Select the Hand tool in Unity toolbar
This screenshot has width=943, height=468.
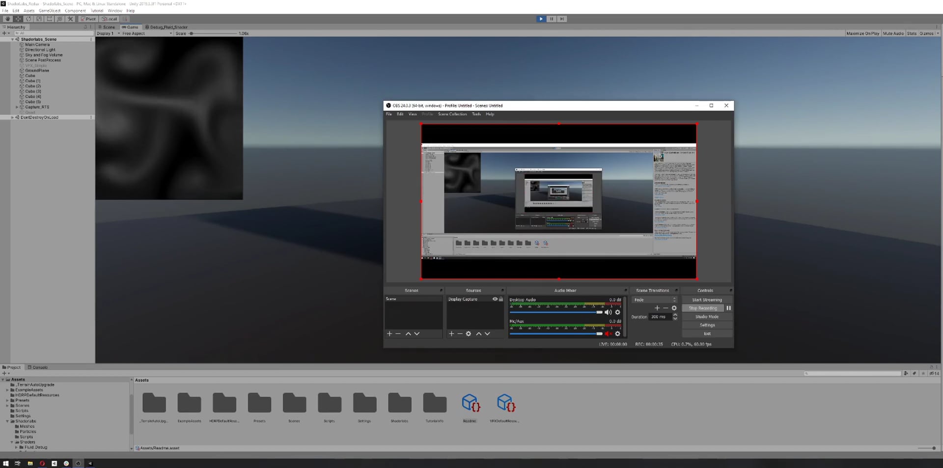point(7,19)
